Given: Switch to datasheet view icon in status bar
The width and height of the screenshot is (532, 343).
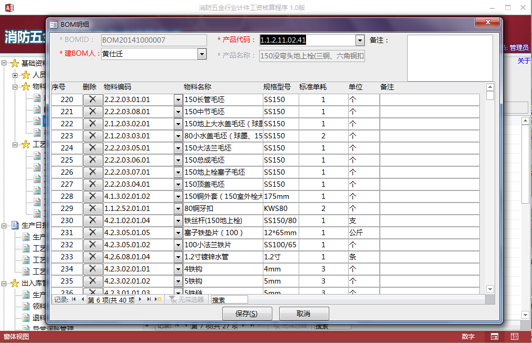Looking at the screenshot, I should (x=515, y=337).
